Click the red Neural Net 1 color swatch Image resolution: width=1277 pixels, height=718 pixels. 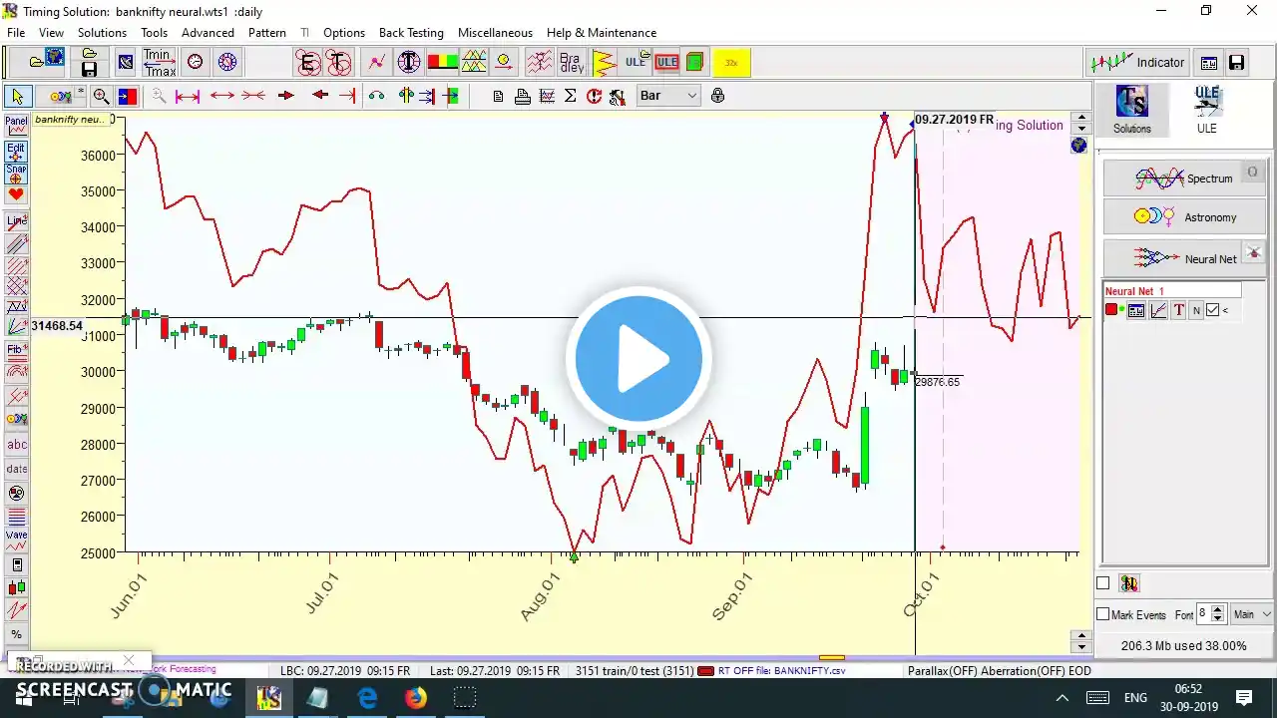pos(1110,310)
